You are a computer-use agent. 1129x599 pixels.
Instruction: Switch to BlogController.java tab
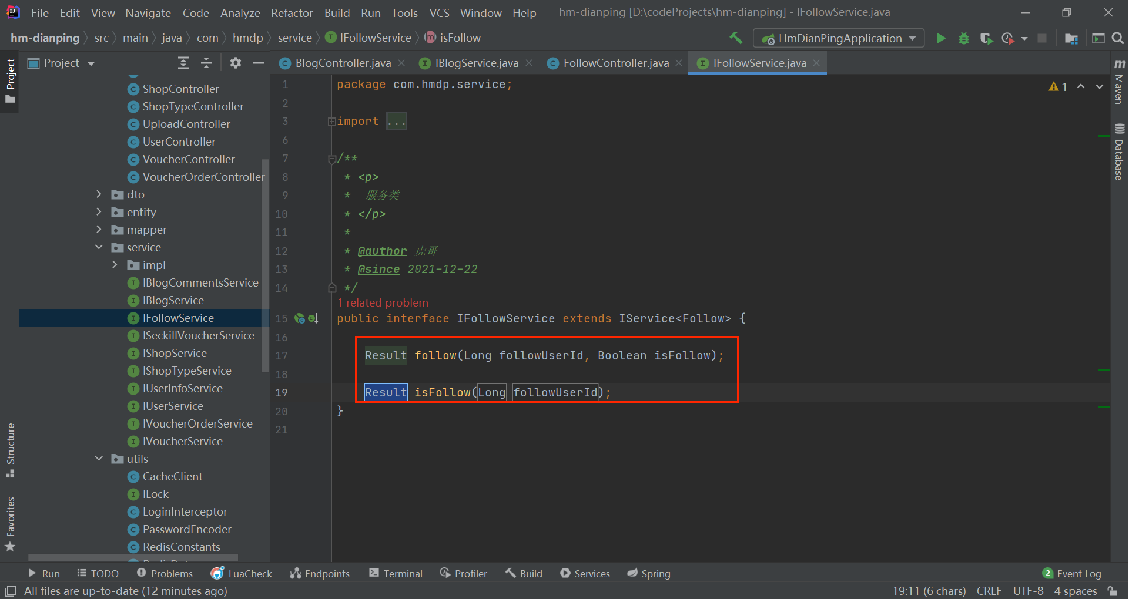coord(343,63)
